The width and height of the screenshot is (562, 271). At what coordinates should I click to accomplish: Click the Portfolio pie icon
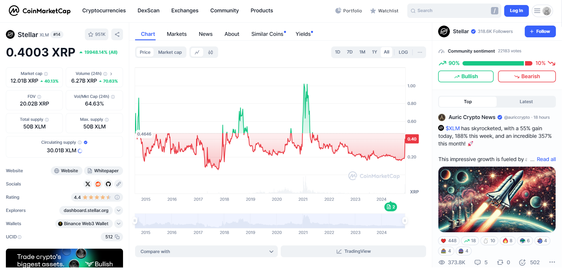click(x=338, y=11)
